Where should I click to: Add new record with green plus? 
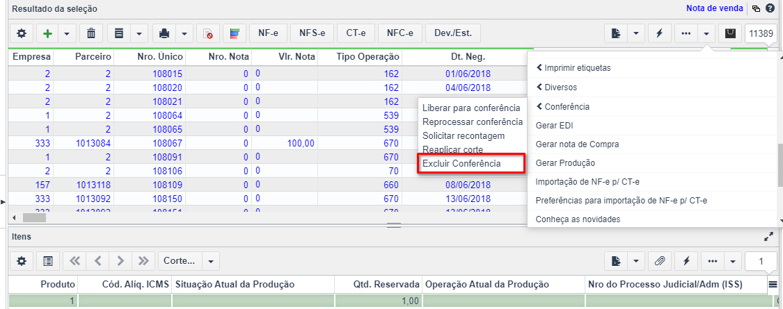click(47, 33)
